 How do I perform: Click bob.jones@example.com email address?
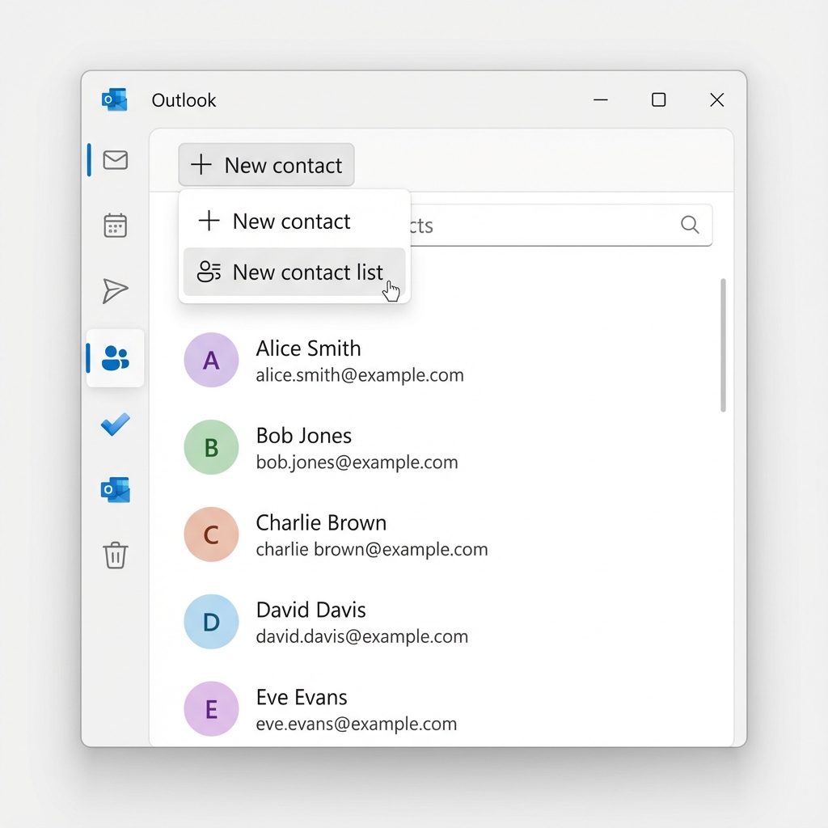pyautogui.click(x=357, y=462)
